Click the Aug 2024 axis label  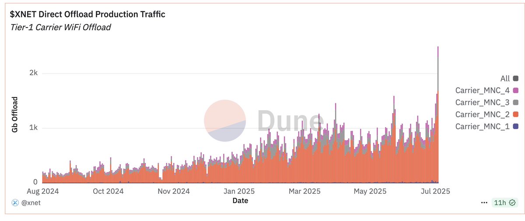click(42, 191)
